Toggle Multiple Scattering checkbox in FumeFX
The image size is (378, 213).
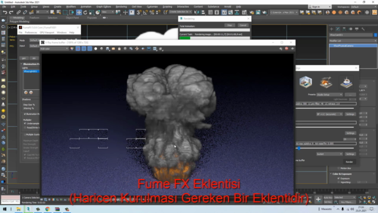pyautogui.click(x=25, y=134)
